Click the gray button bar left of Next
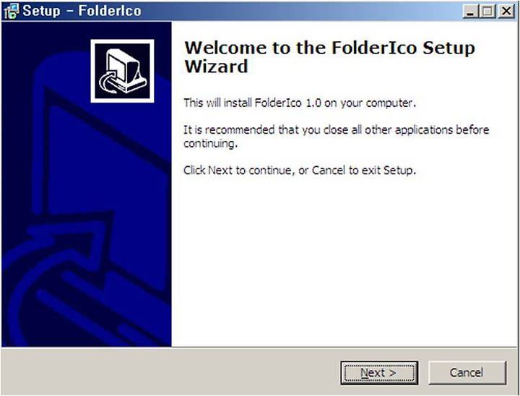 [x=170, y=371]
